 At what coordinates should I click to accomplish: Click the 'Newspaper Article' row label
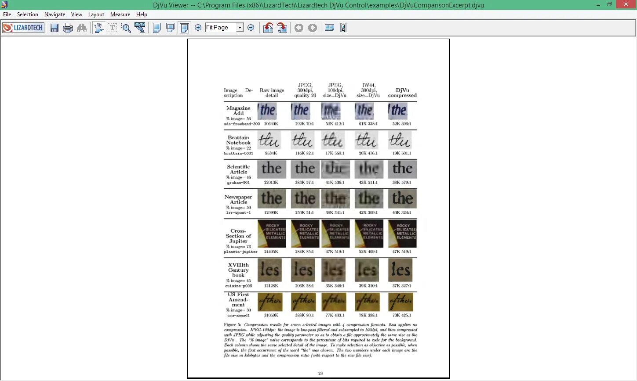(238, 199)
